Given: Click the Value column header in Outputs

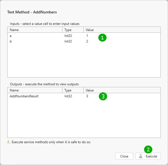Looking at the screenshot, I should pyautogui.click(x=90, y=90).
